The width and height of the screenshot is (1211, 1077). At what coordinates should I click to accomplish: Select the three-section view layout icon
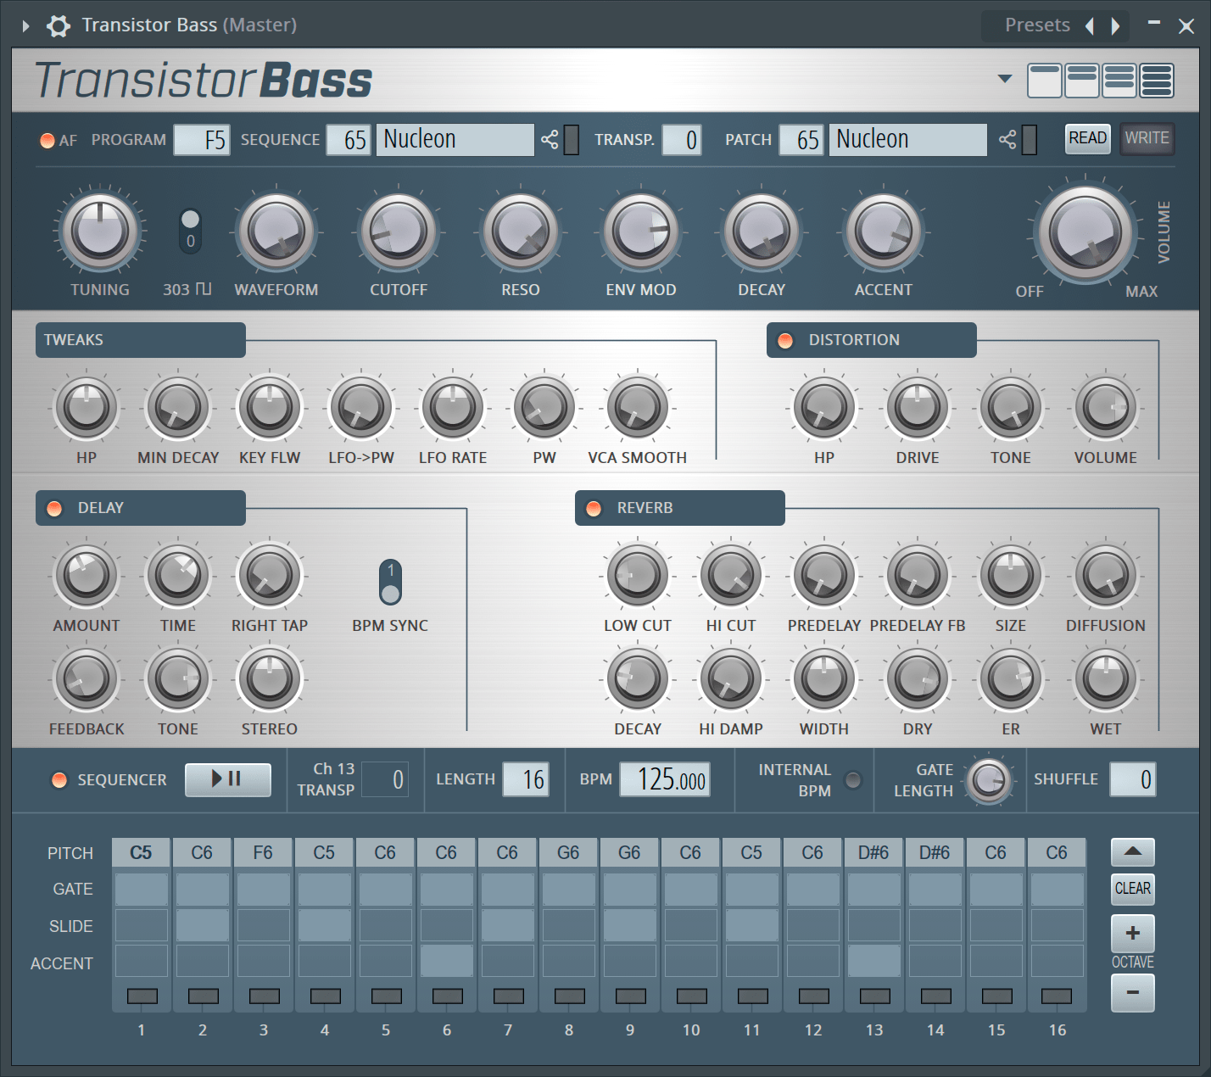(1119, 80)
